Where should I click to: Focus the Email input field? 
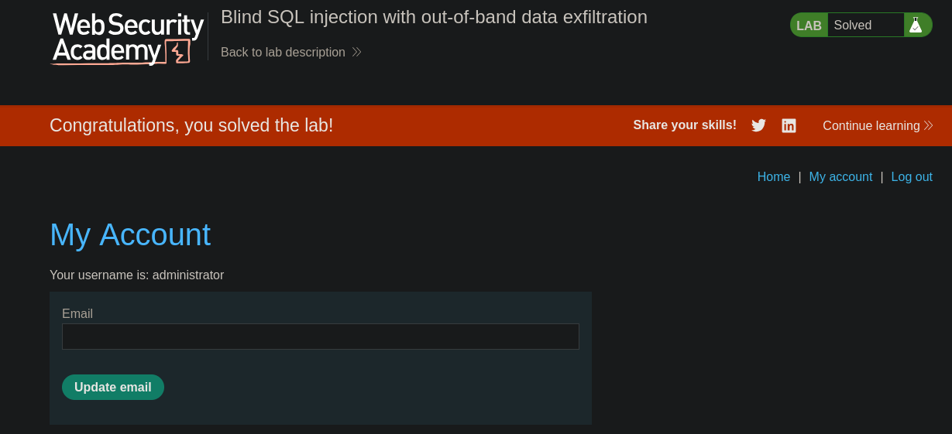(x=320, y=337)
